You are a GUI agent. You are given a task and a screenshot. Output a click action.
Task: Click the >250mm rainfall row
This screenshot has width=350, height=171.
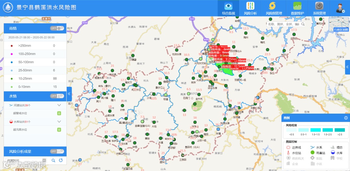click(35, 46)
